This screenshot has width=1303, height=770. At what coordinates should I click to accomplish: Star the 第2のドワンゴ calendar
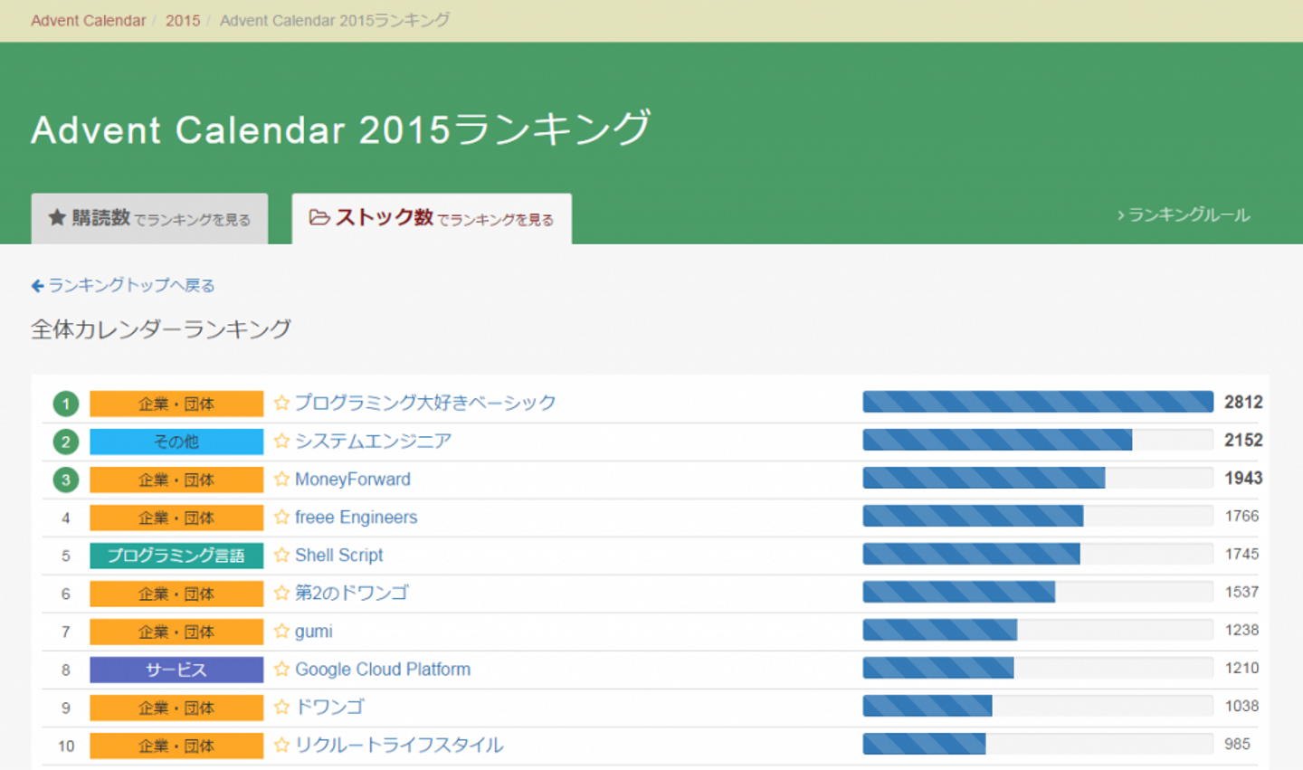pos(281,593)
